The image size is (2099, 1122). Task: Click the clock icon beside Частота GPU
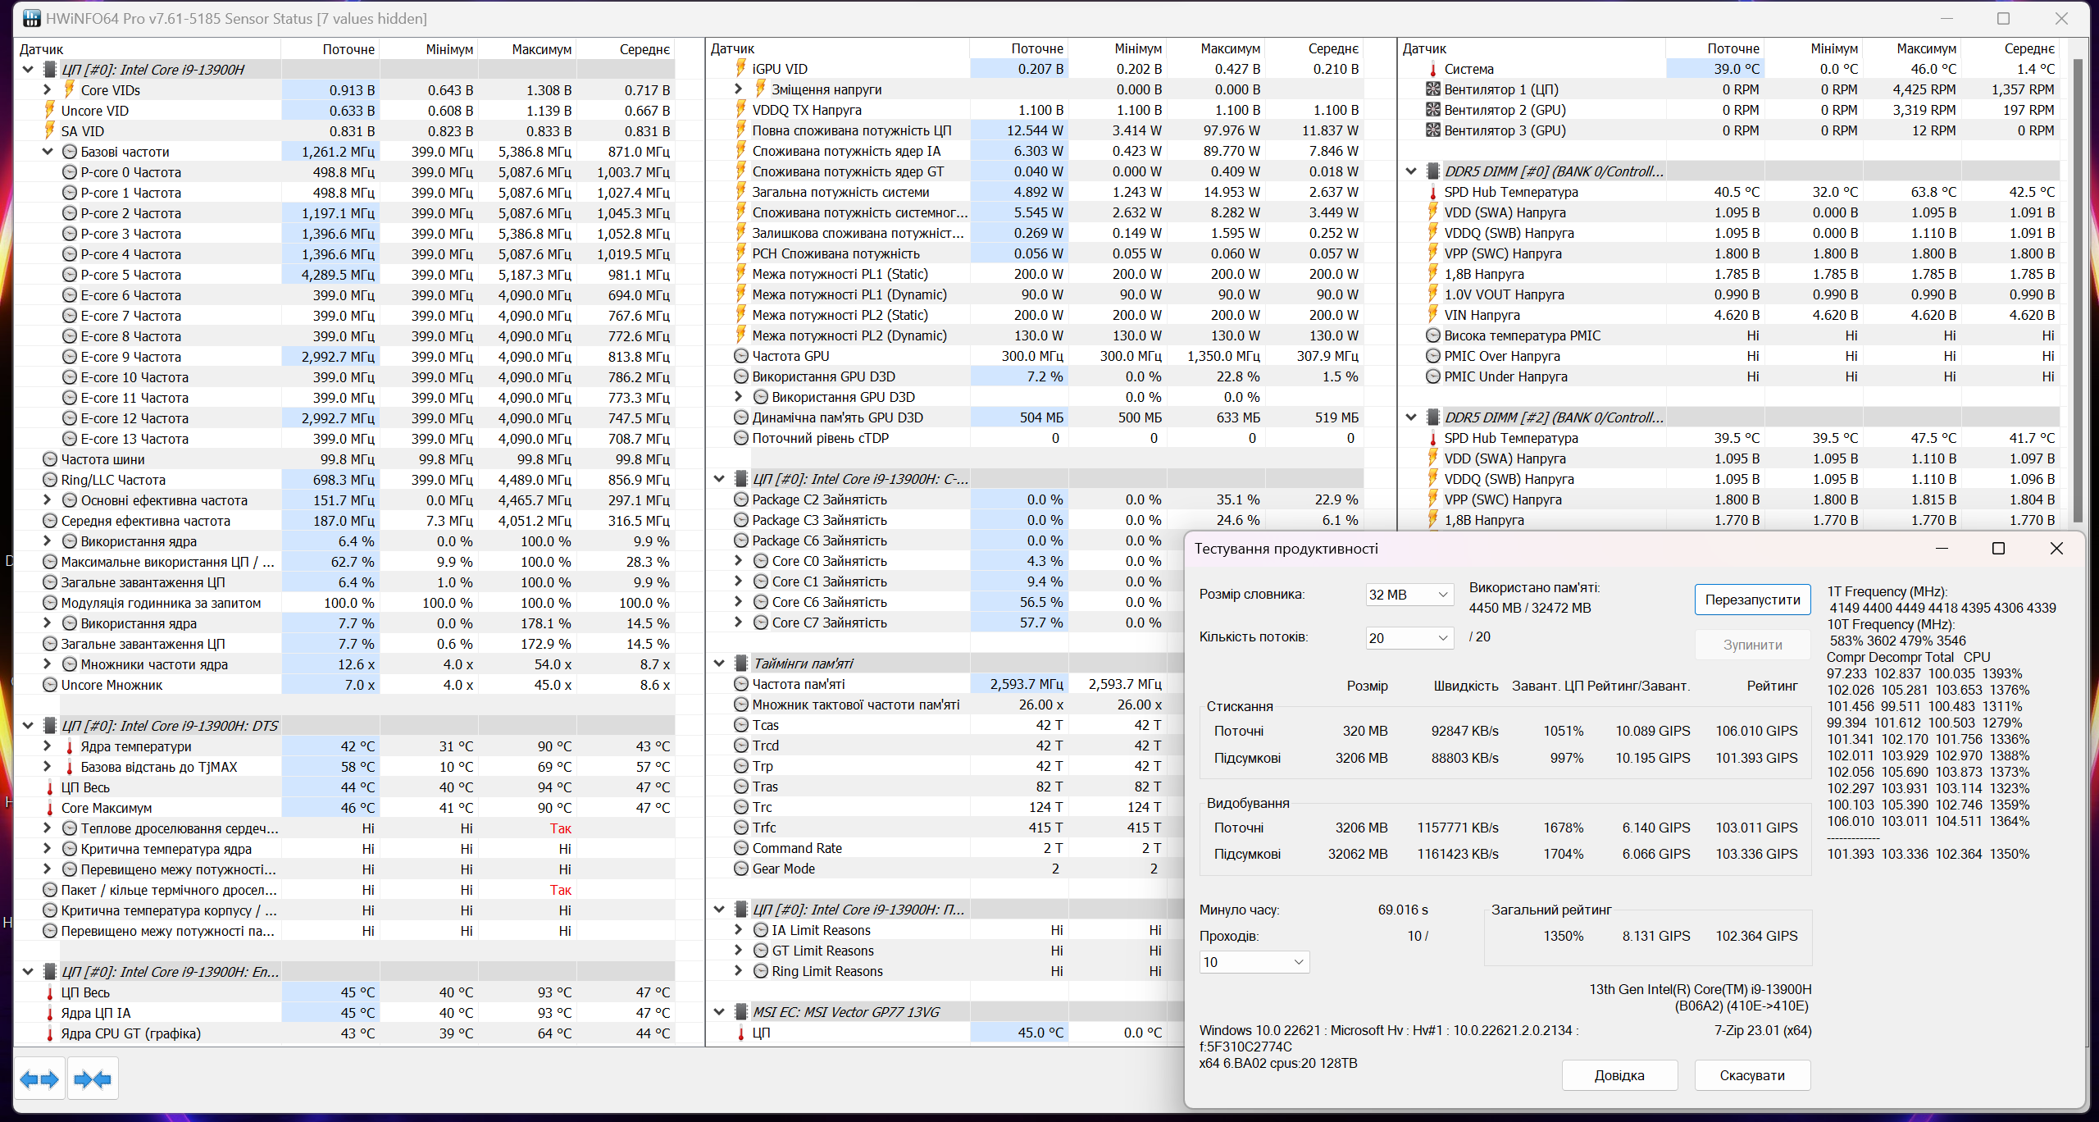740,356
